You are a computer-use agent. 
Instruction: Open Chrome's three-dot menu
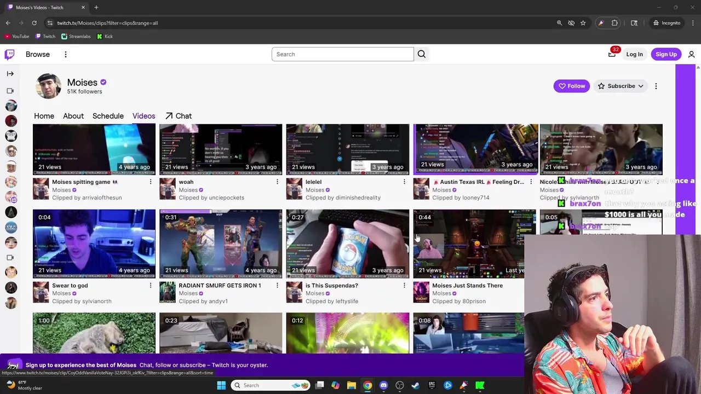[x=693, y=23]
